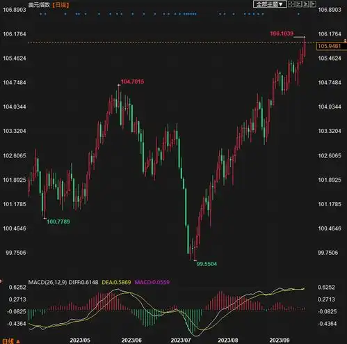Image resolution: width=347 pixels, height=344 pixels.
Task: Click the orange 105.9481 current price tag
Action: (329, 46)
